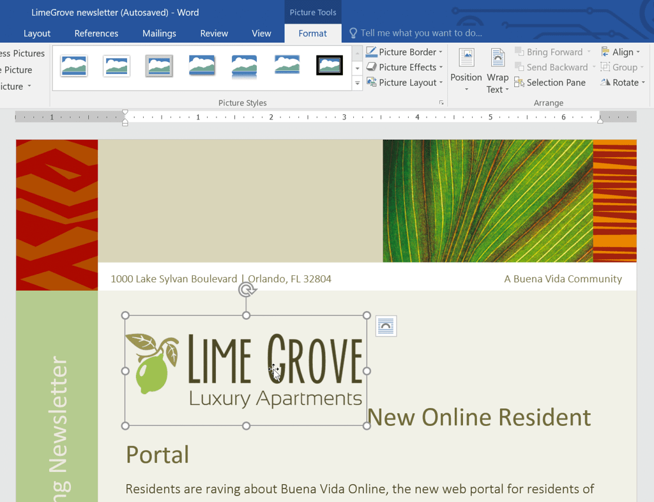The height and width of the screenshot is (502, 654).
Task: Open the Selection Pane
Action: [550, 82]
